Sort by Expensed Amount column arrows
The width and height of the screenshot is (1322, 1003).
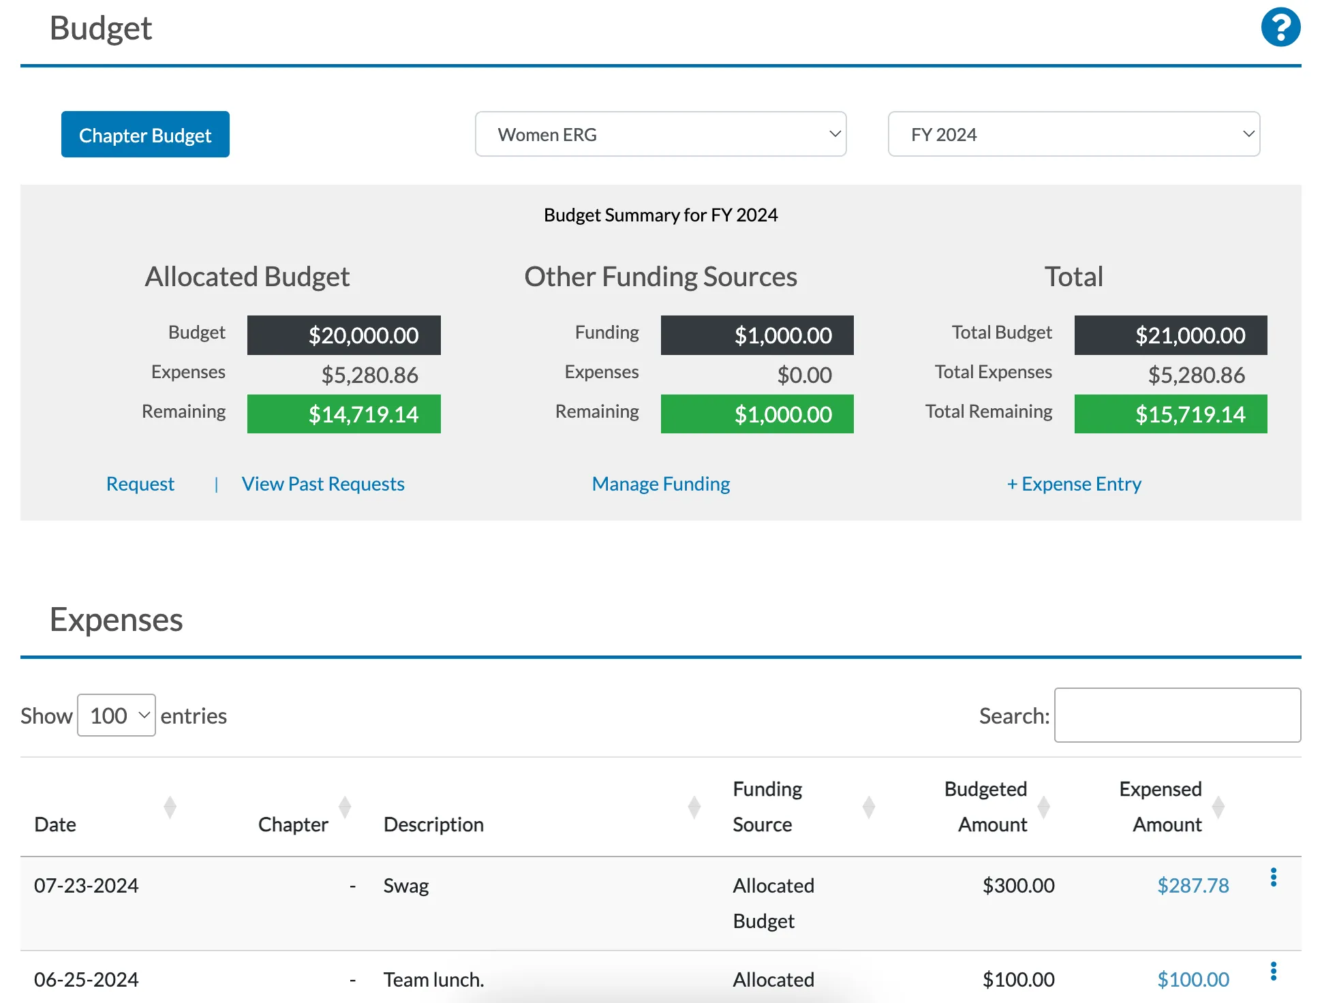(x=1218, y=807)
